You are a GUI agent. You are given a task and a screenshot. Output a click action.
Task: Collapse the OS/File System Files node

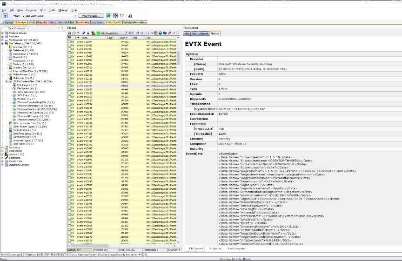[7, 81]
